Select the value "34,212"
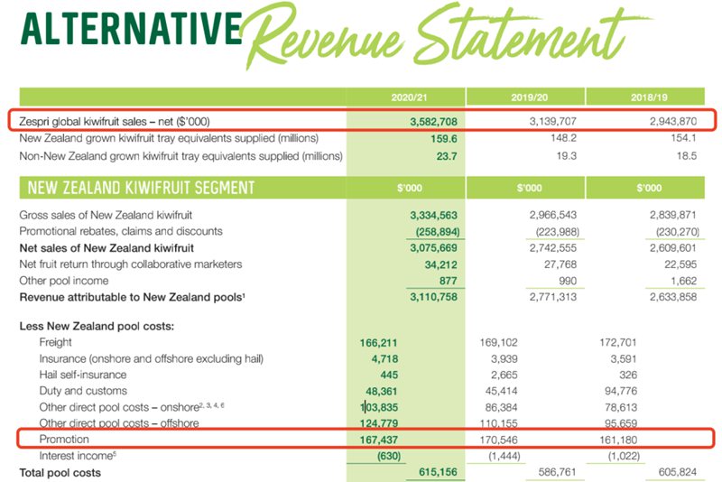The width and height of the screenshot is (722, 482). tap(440, 265)
